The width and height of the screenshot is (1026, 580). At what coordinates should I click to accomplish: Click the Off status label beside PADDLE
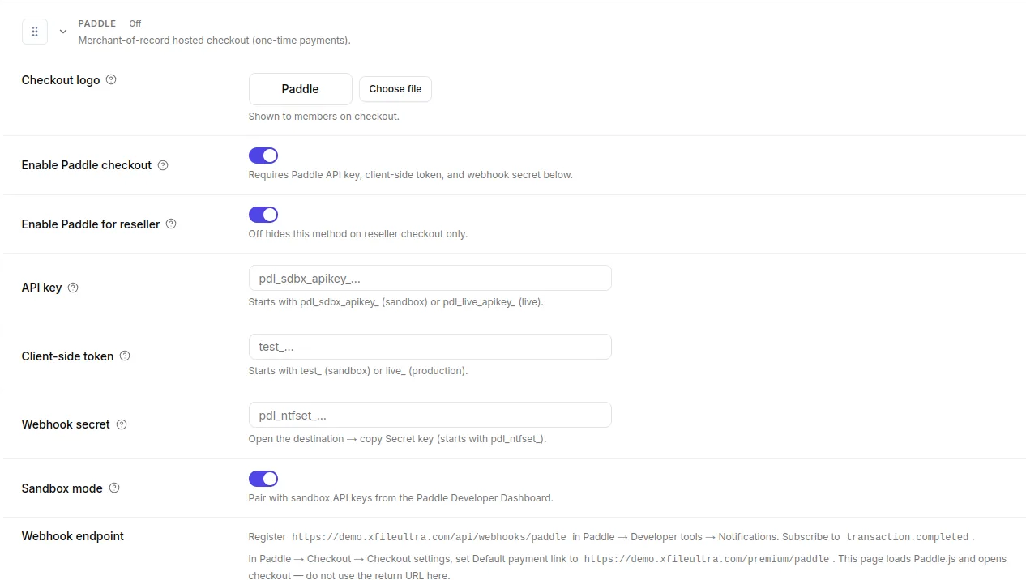(x=135, y=23)
